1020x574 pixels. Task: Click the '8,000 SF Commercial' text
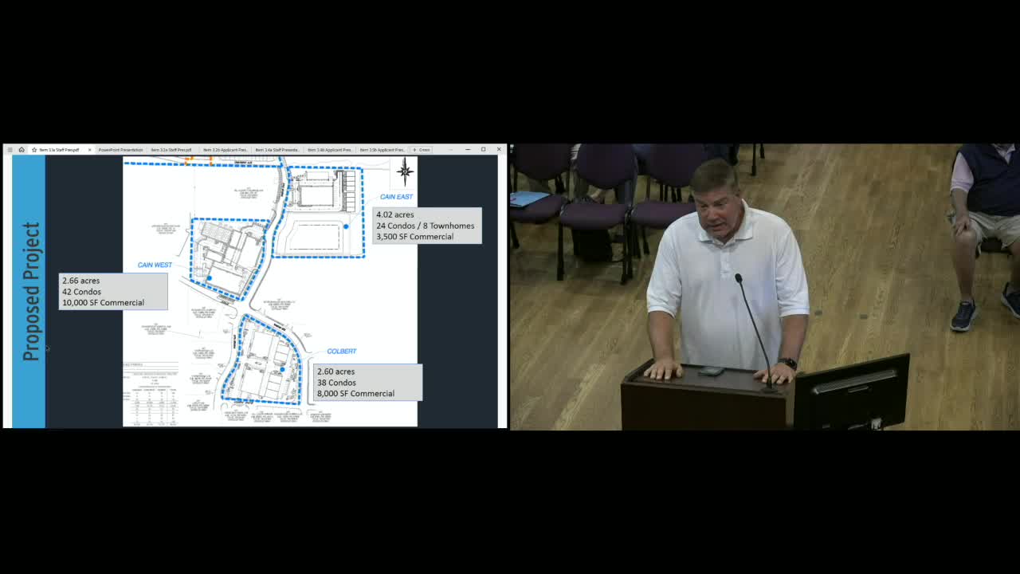pos(355,394)
